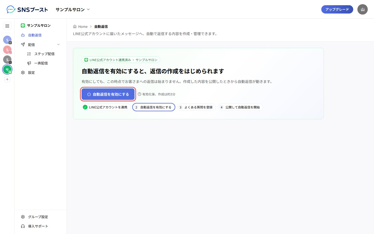Click the SNSブースト logo

[x=27, y=10]
